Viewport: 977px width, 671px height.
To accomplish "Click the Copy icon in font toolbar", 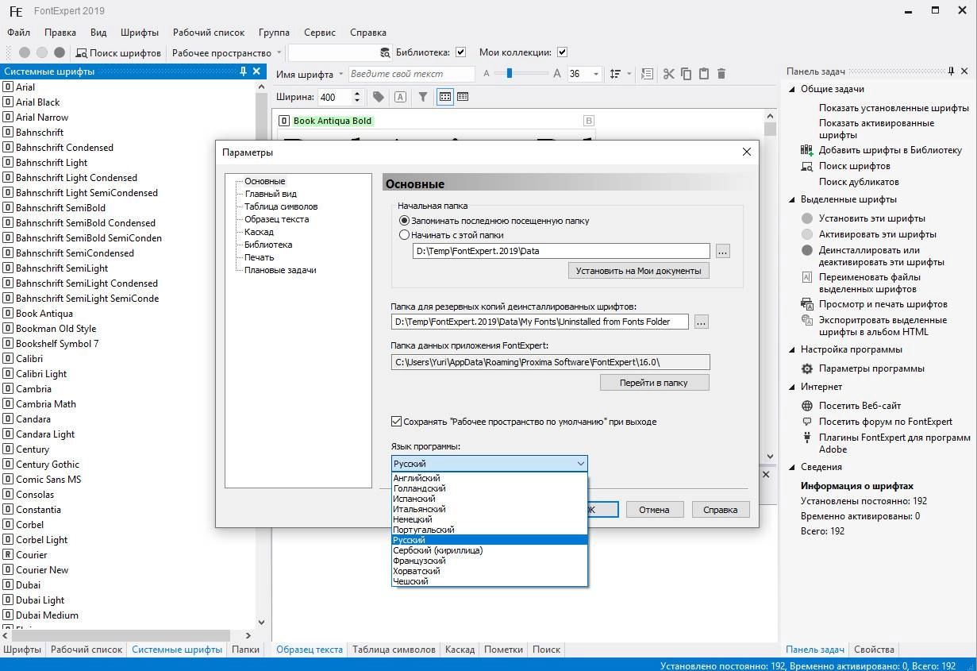I will click(x=687, y=74).
